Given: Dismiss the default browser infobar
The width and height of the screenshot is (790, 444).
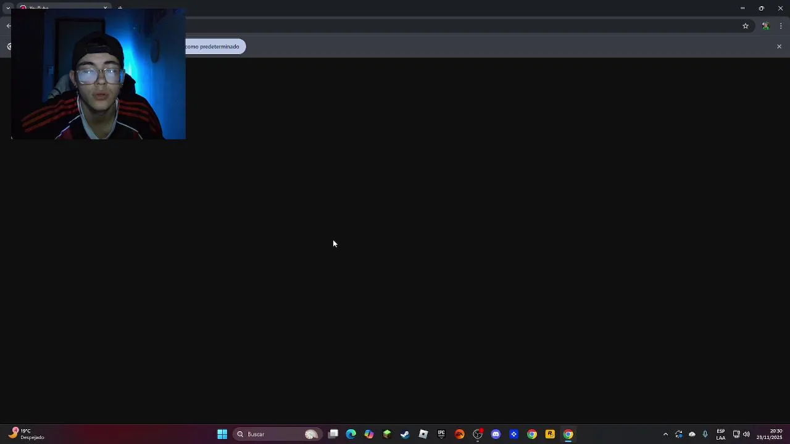Looking at the screenshot, I should click(779, 46).
